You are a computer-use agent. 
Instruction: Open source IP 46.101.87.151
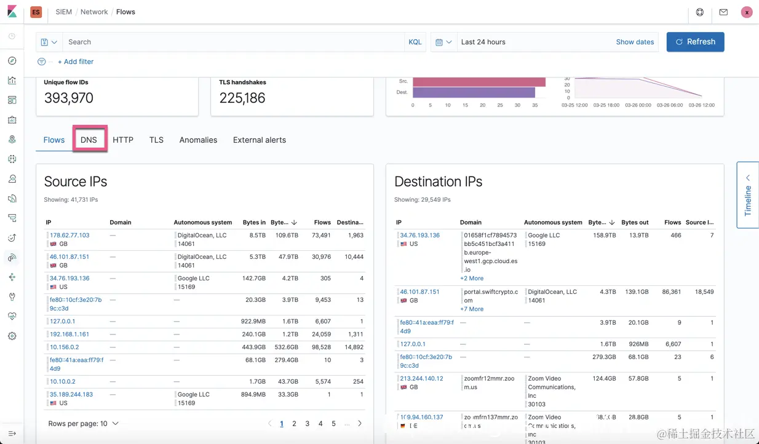point(70,257)
